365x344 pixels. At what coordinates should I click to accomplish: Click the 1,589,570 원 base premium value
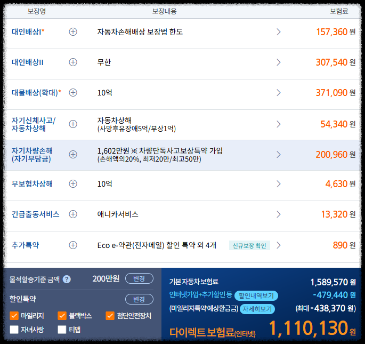point(333,282)
